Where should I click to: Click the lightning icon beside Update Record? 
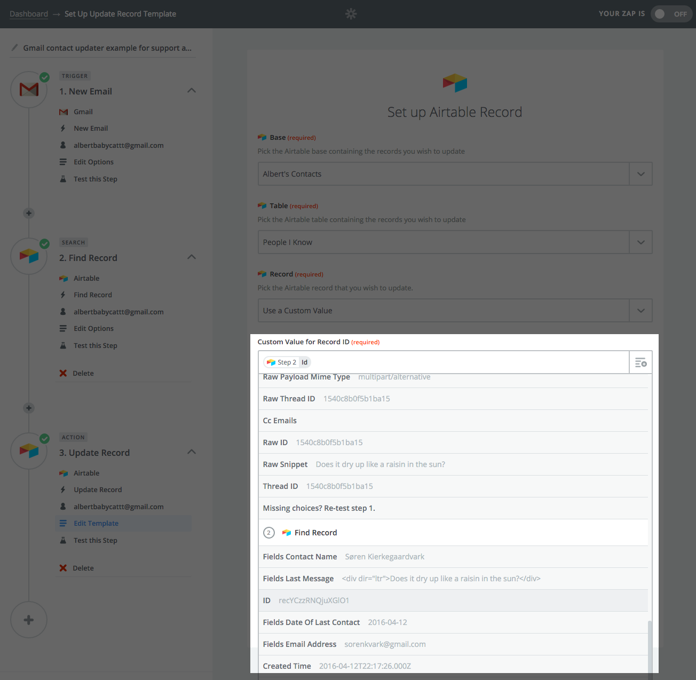pos(63,489)
